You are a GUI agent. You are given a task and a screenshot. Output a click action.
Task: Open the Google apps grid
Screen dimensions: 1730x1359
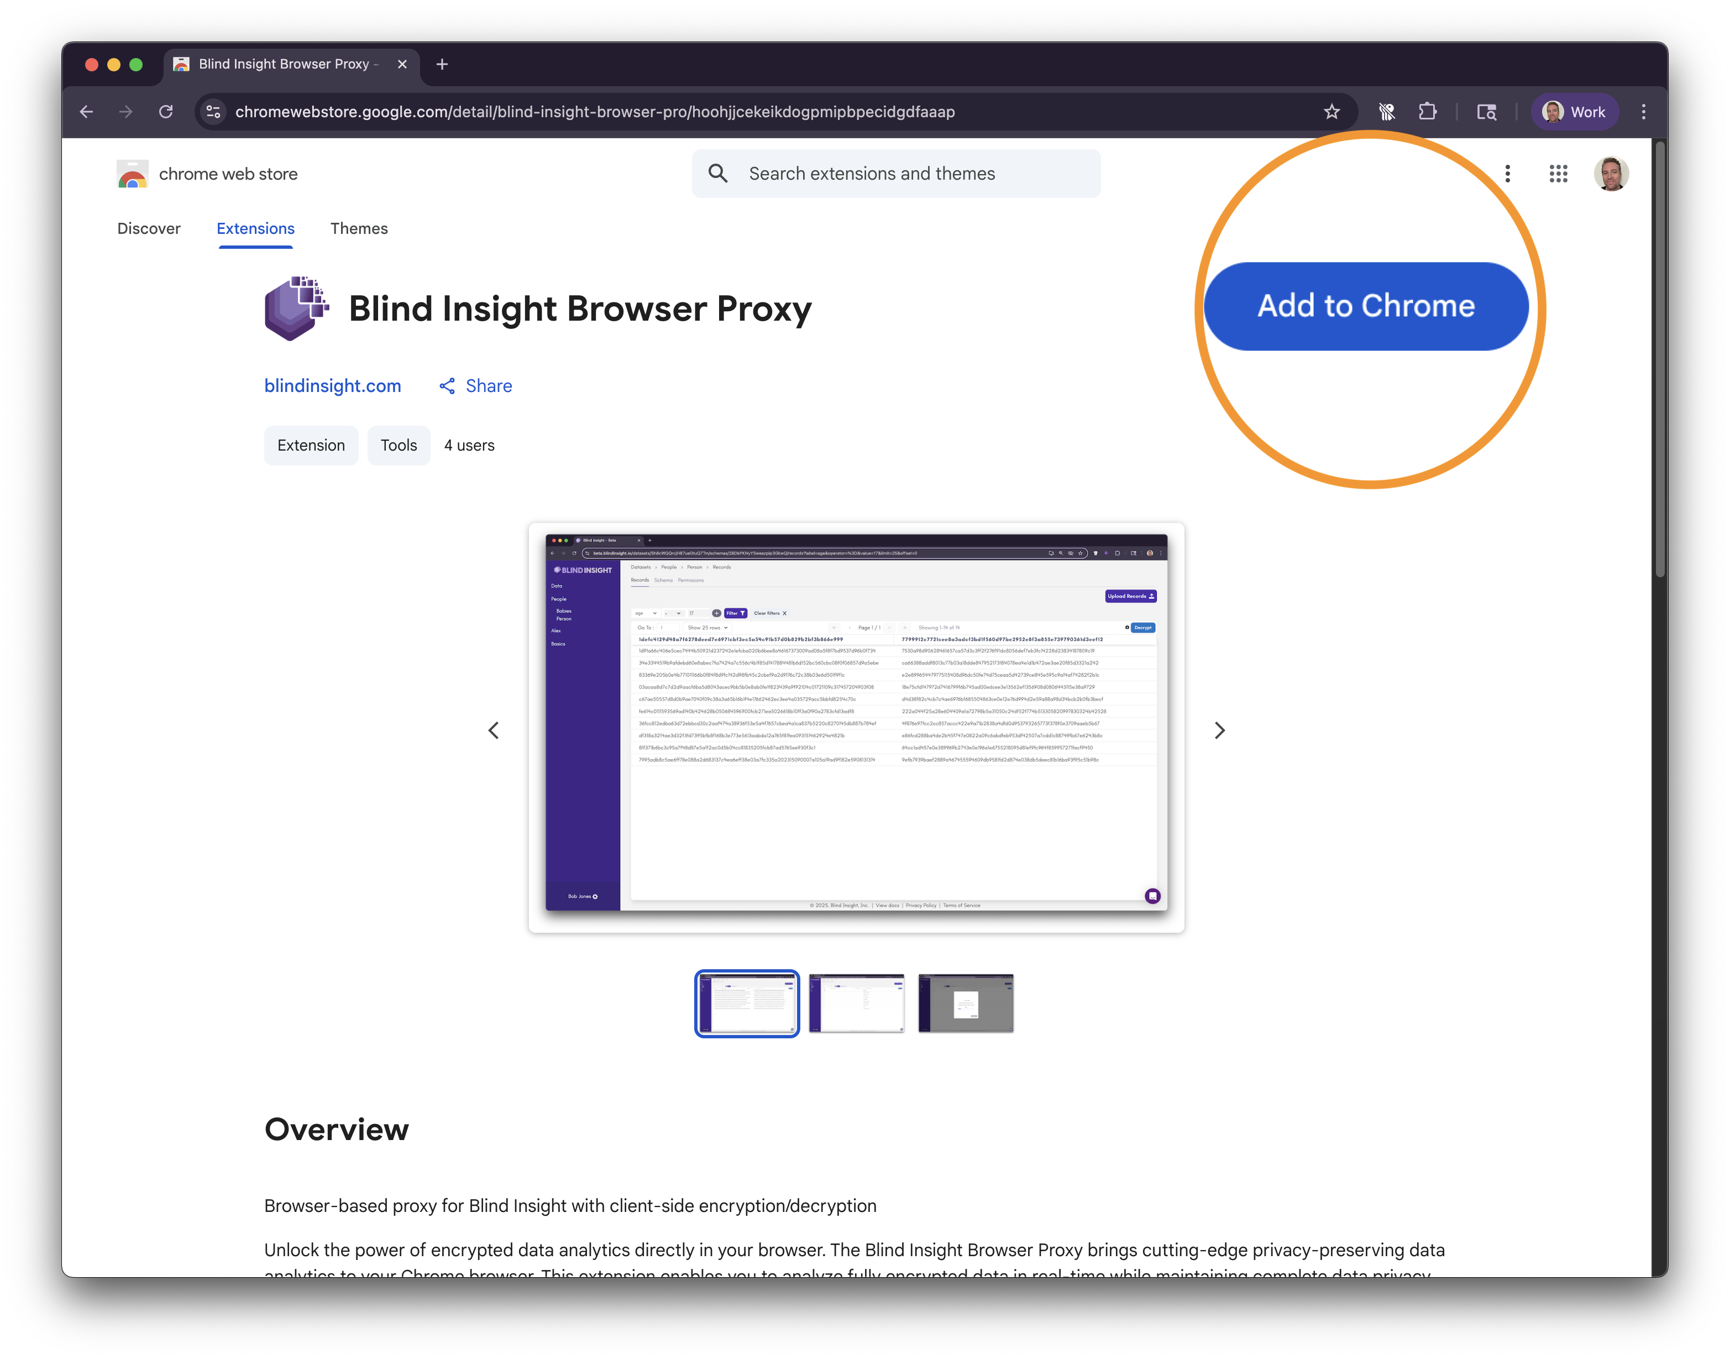1558,174
